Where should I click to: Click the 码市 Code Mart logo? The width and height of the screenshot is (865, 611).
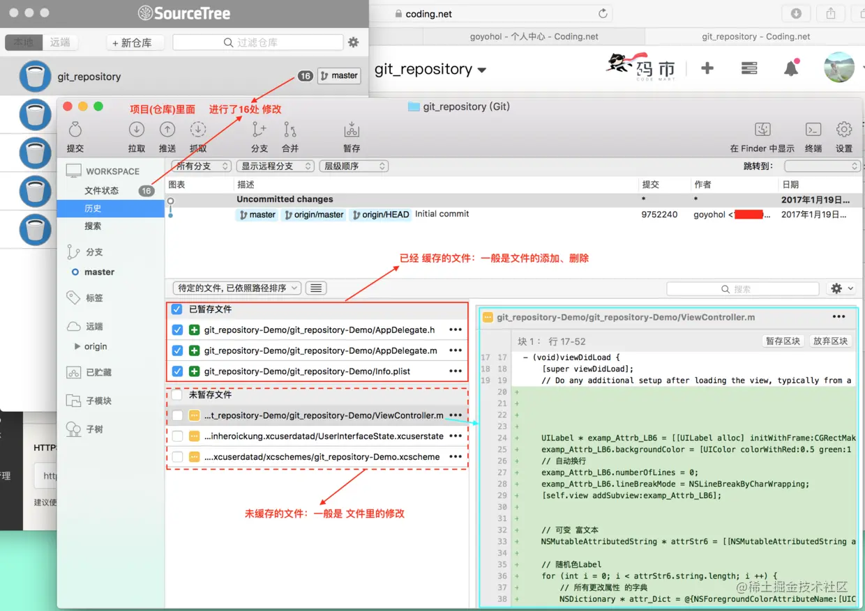pos(640,68)
